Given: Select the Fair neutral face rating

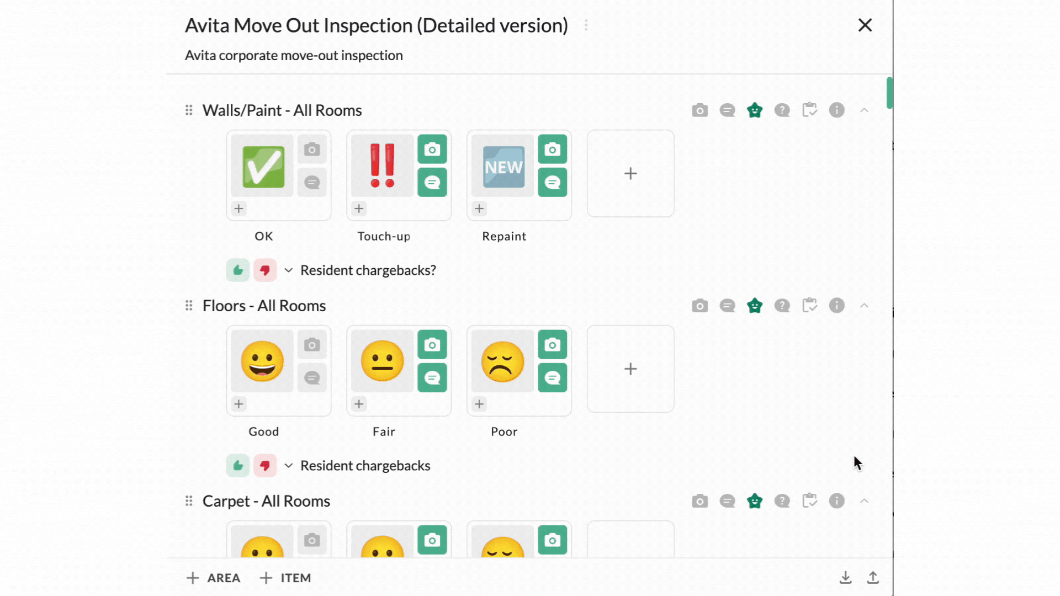Looking at the screenshot, I should point(383,361).
